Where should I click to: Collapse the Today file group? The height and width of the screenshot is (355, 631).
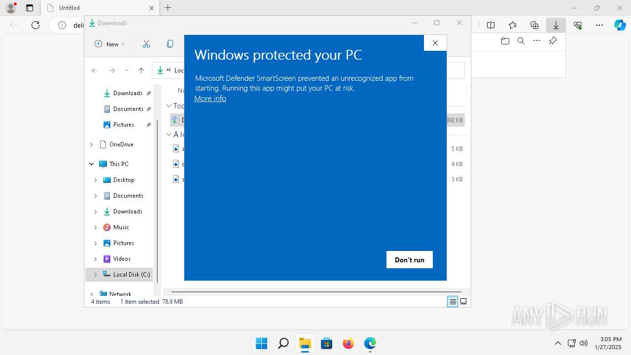click(x=169, y=106)
